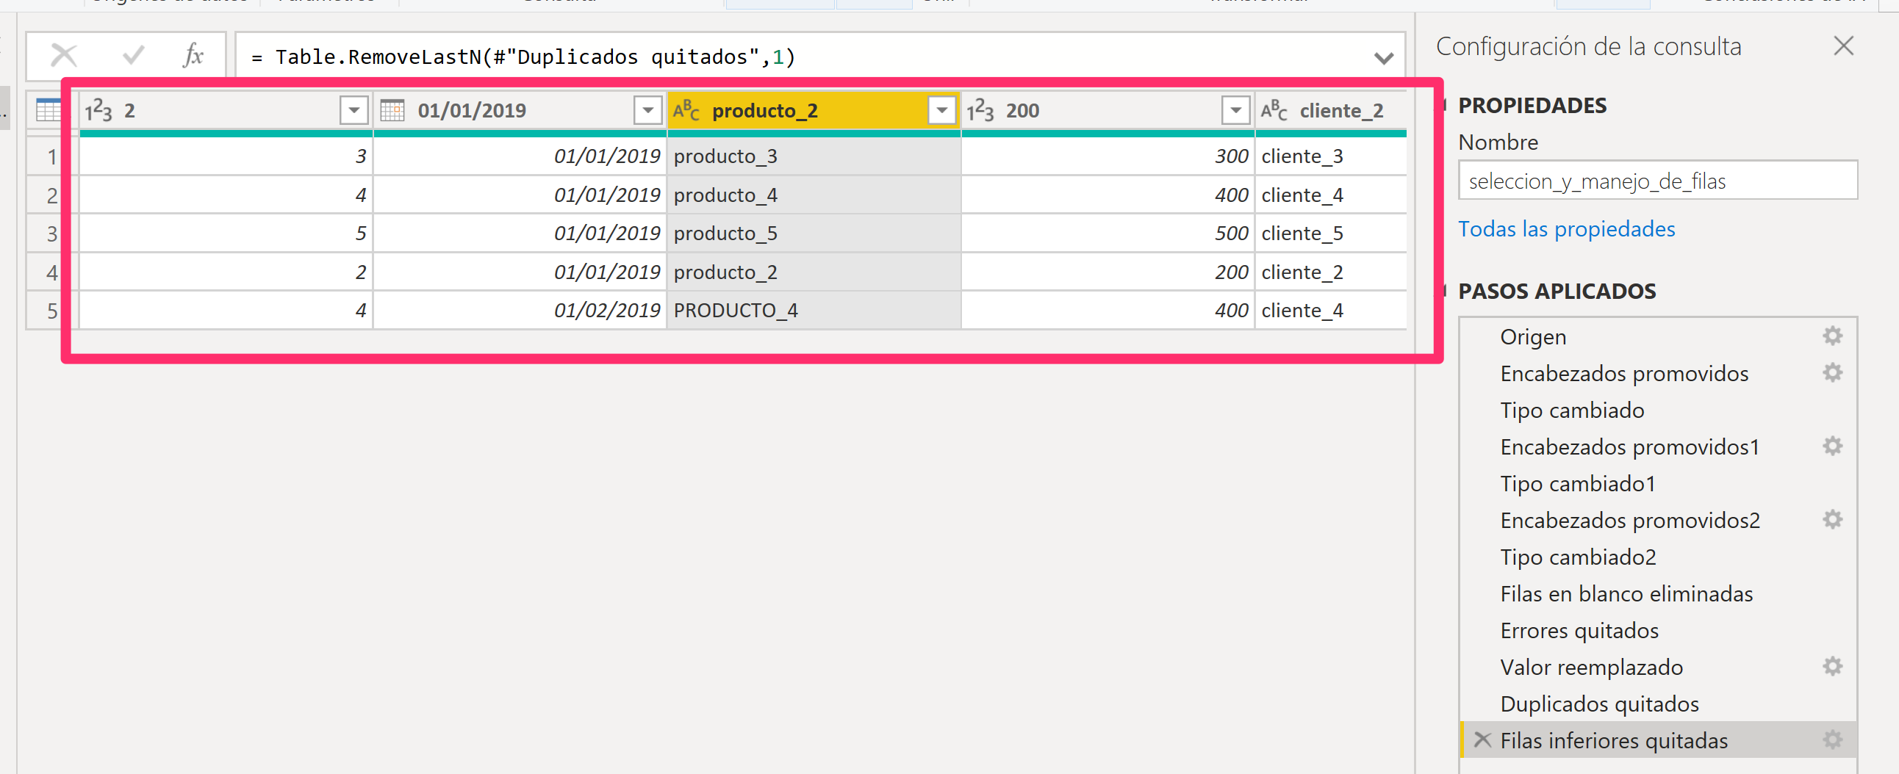
Task: Click the cell with value 200 in row 4
Action: pos(1108,273)
